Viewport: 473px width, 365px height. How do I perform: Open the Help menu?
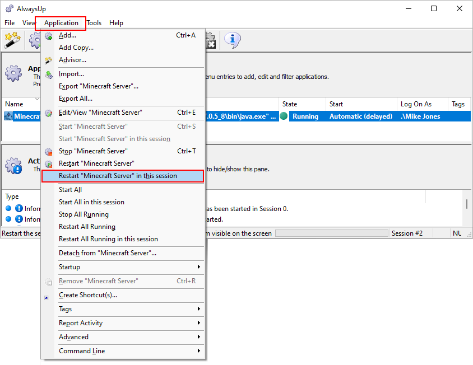pyautogui.click(x=116, y=23)
